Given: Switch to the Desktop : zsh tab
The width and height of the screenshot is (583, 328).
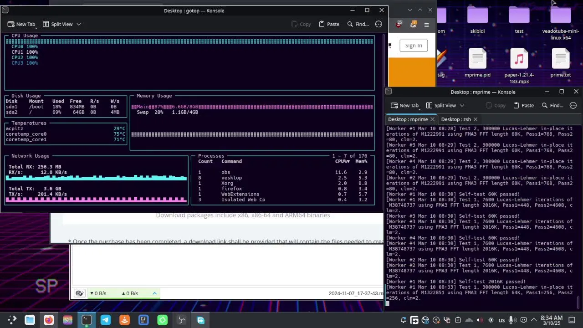Looking at the screenshot, I should (456, 119).
